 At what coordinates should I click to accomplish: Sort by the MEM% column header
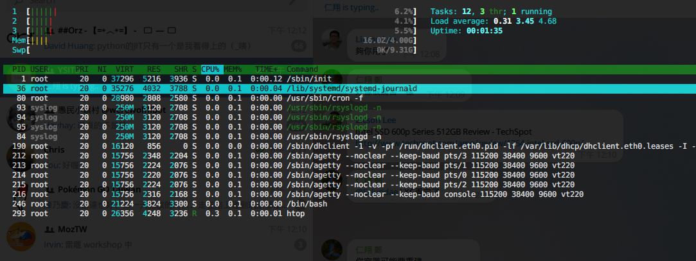(233, 69)
